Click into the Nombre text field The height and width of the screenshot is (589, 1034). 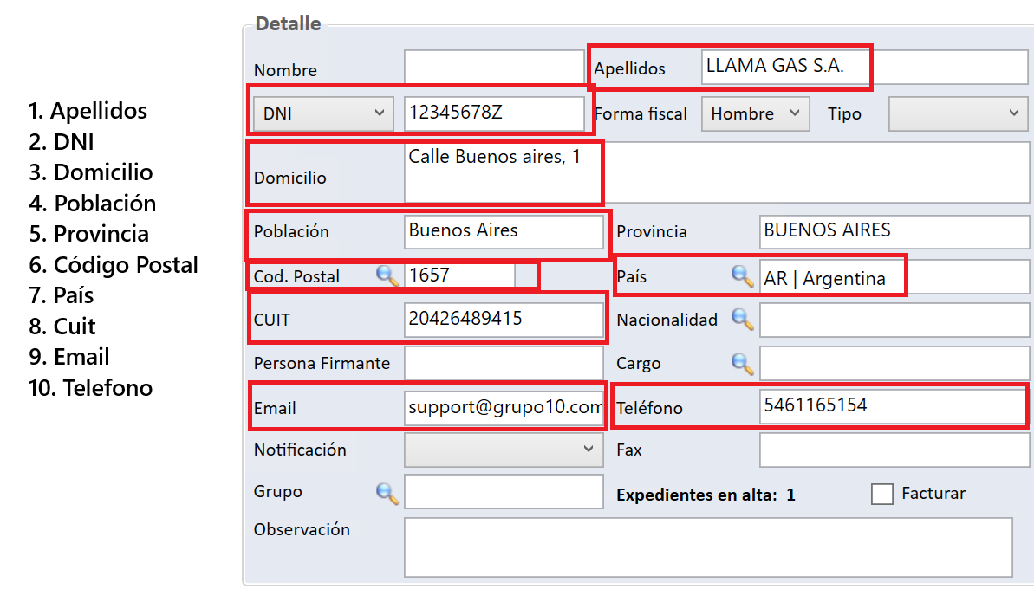click(494, 68)
